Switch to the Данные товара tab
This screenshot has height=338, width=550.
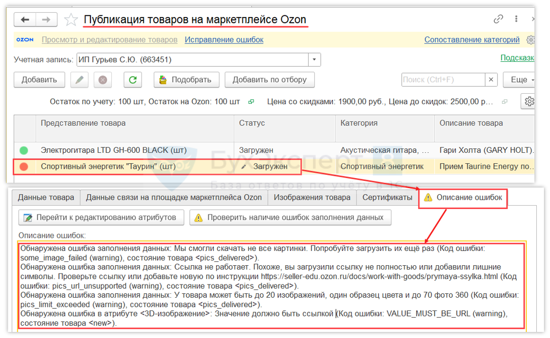[x=46, y=197]
